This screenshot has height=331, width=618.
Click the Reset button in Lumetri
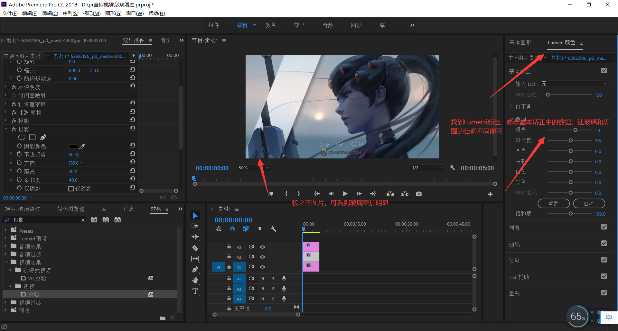tap(553, 204)
